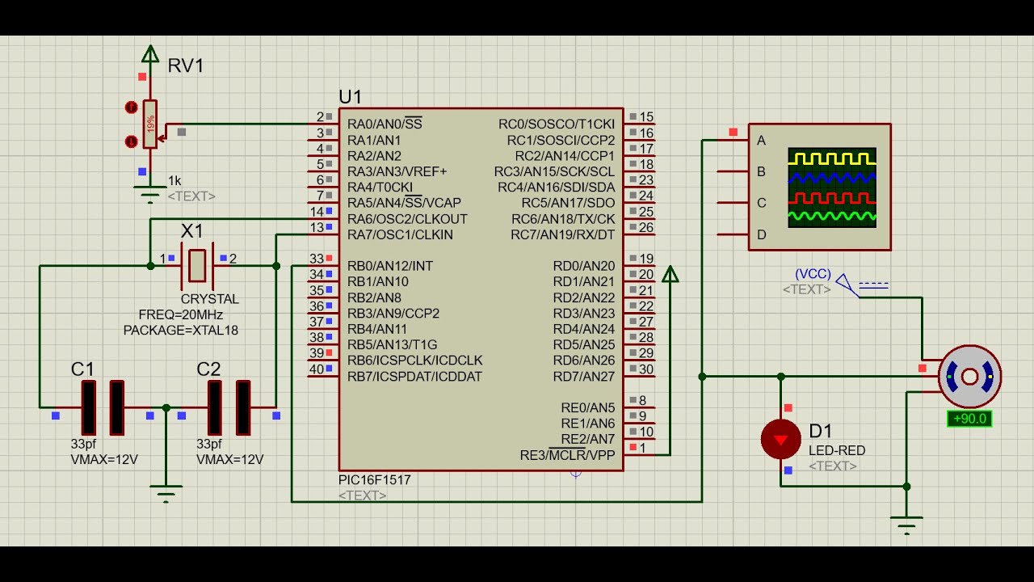Click the RB0/AN12/INT pin label

[x=390, y=266]
